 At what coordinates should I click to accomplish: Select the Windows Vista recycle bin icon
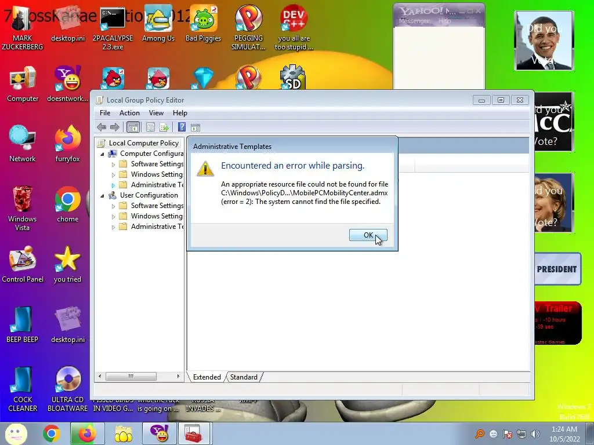pos(23,208)
